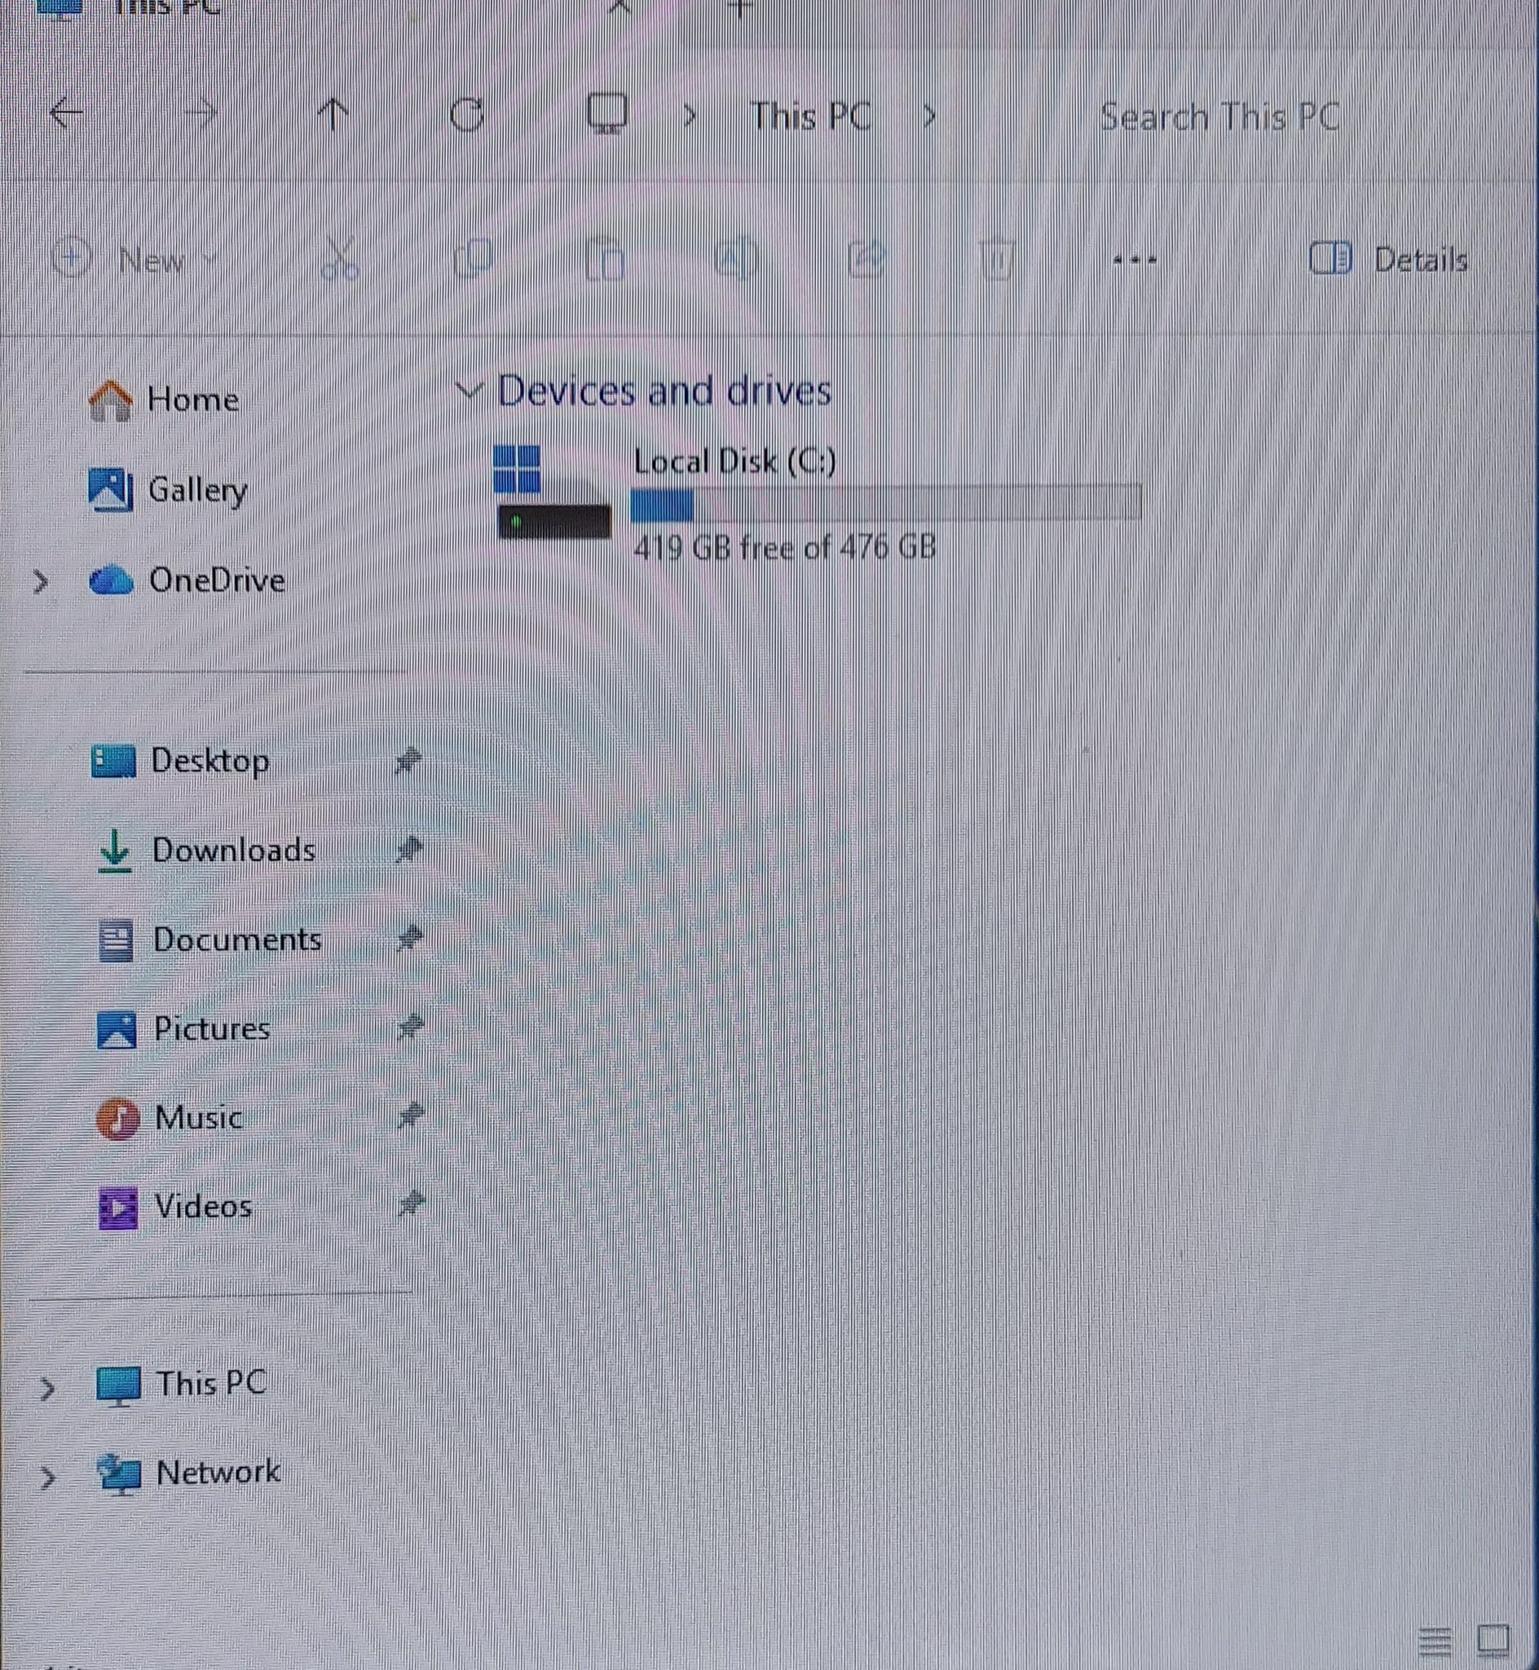Select the Local Disk (C:) drive icon

click(553, 492)
